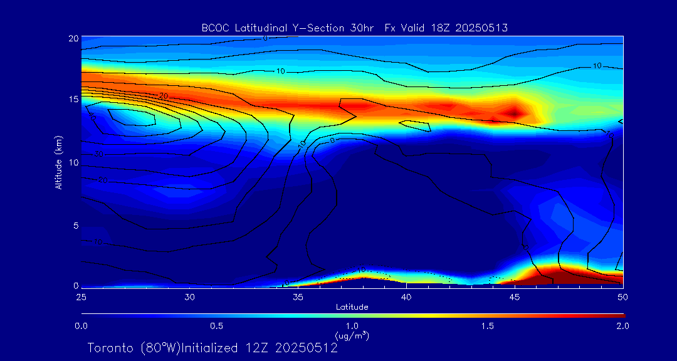The height and width of the screenshot is (361, 677).
Task: Click the "30" contour line label
Action: point(98,155)
